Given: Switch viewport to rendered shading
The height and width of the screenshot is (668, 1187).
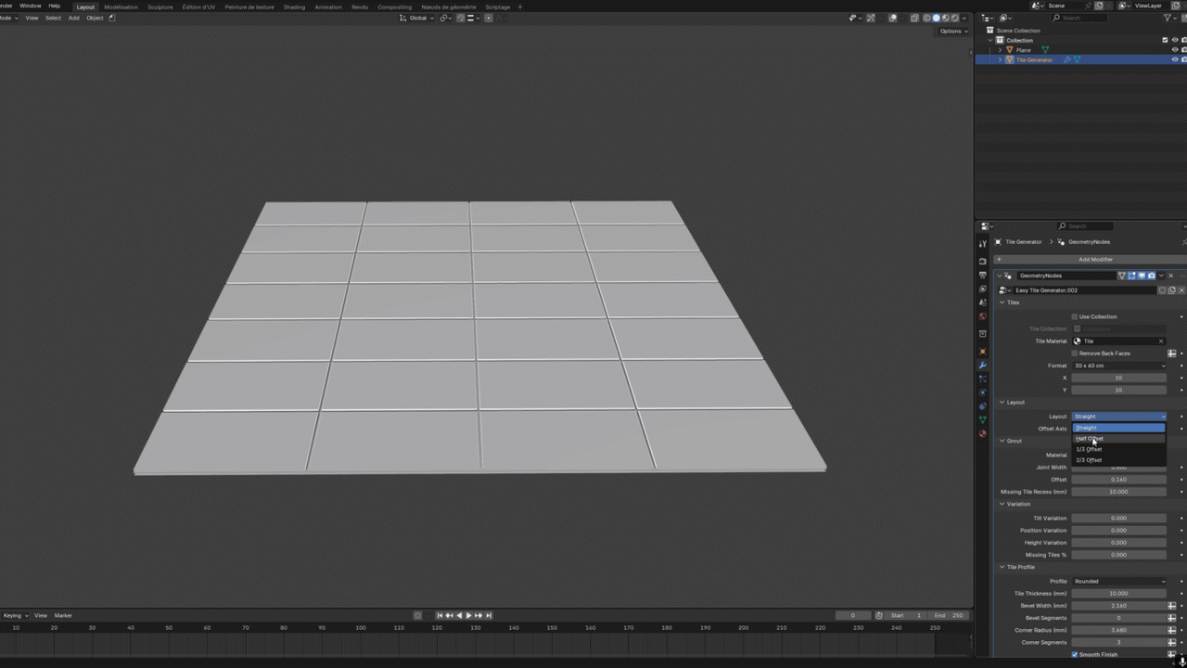Looking at the screenshot, I should pyautogui.click(x=954, y=18).
